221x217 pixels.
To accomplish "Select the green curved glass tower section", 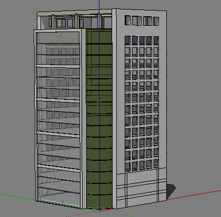I will point(99,119).
